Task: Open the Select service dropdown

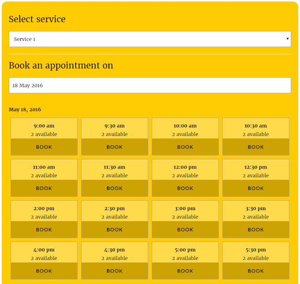Action: point(150,39)
